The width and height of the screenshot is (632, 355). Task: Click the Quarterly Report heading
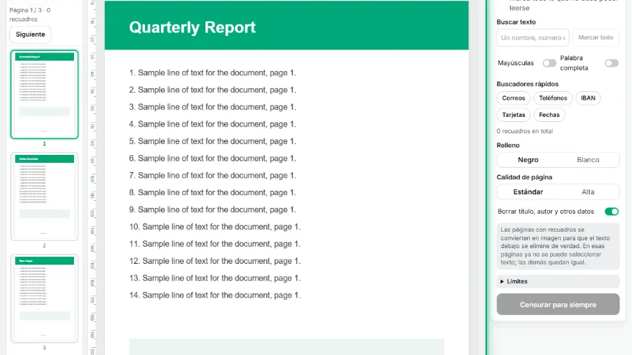click(x=192, y=27)
